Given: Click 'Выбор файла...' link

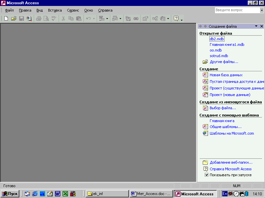Looking at the screenshot, I should [223, 108].
